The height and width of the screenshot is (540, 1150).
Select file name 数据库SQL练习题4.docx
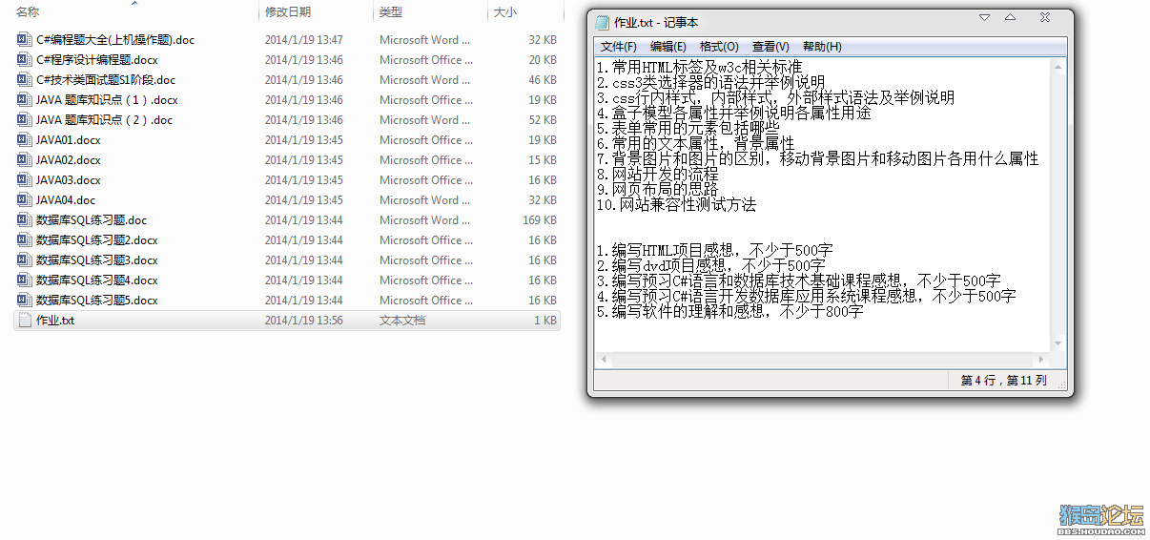[x=97, y=280]
